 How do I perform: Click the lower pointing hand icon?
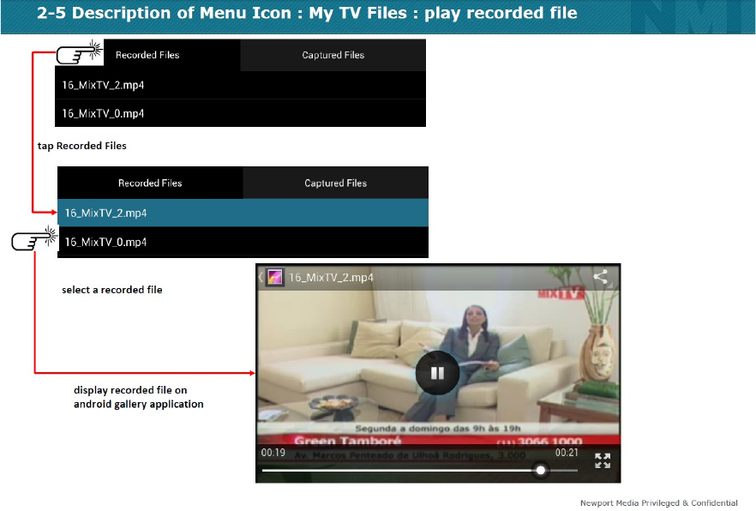34,238
